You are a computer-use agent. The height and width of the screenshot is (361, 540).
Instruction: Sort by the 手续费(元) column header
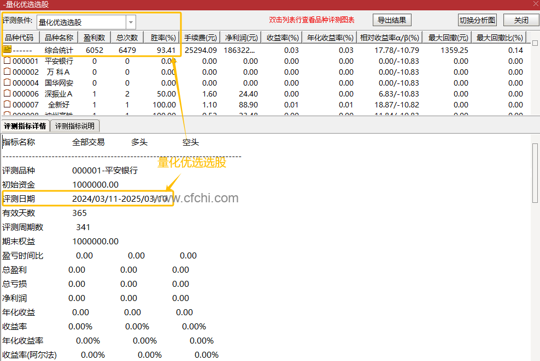(201, 38)
